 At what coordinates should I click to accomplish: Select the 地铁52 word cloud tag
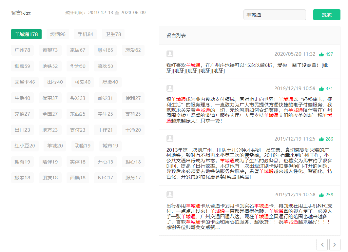tap(50, 66)
